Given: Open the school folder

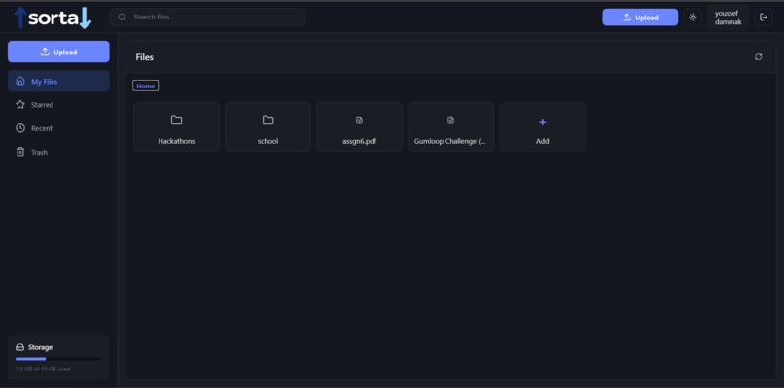Looking at the screenshot, I should tap(268, 126).
